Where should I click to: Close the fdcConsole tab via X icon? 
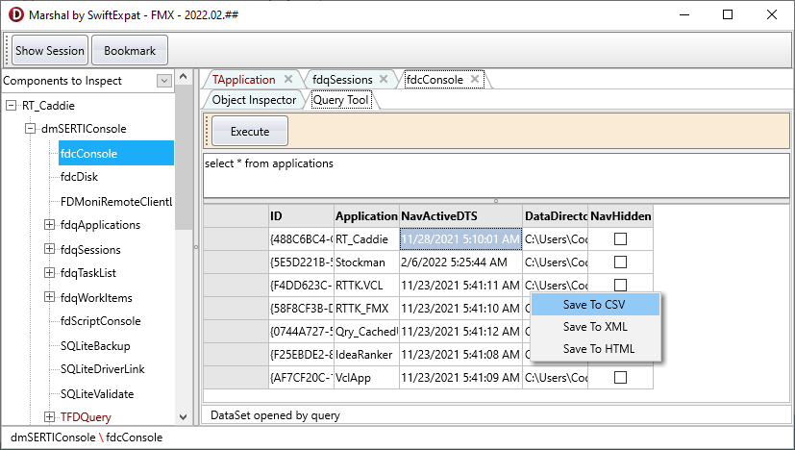coord(475,80)
